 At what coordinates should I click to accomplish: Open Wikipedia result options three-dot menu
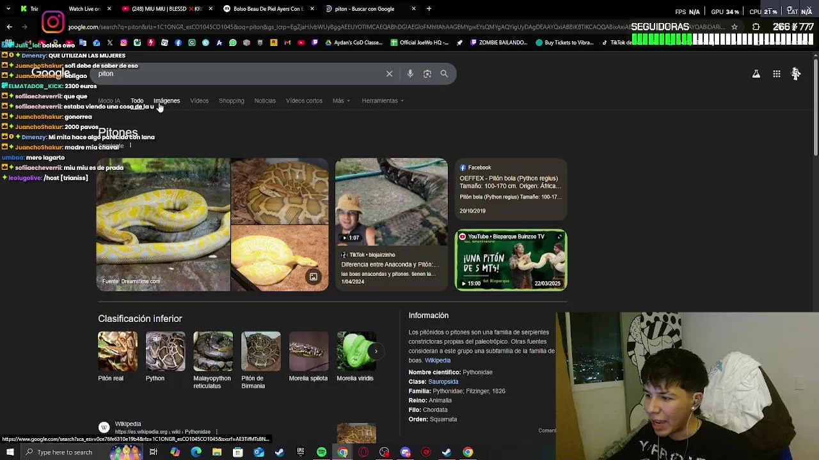click(x=217, y=432)
